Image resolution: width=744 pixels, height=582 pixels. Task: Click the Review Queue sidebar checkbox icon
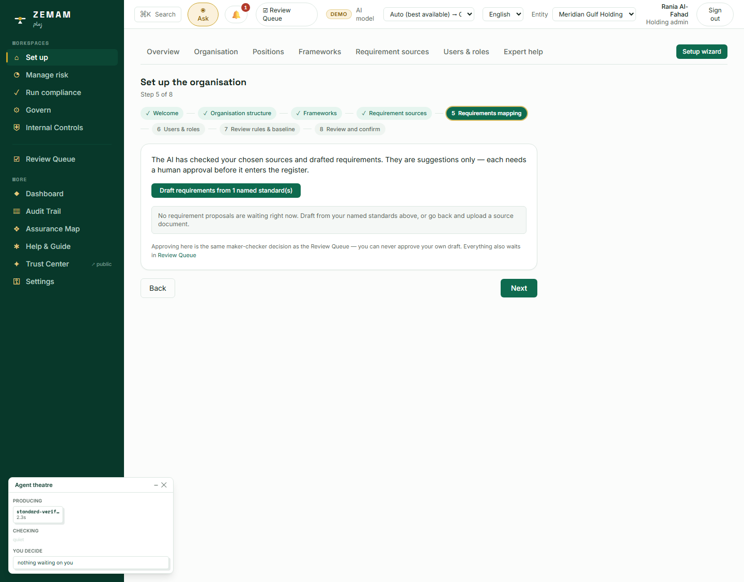(x=17, y=159)
